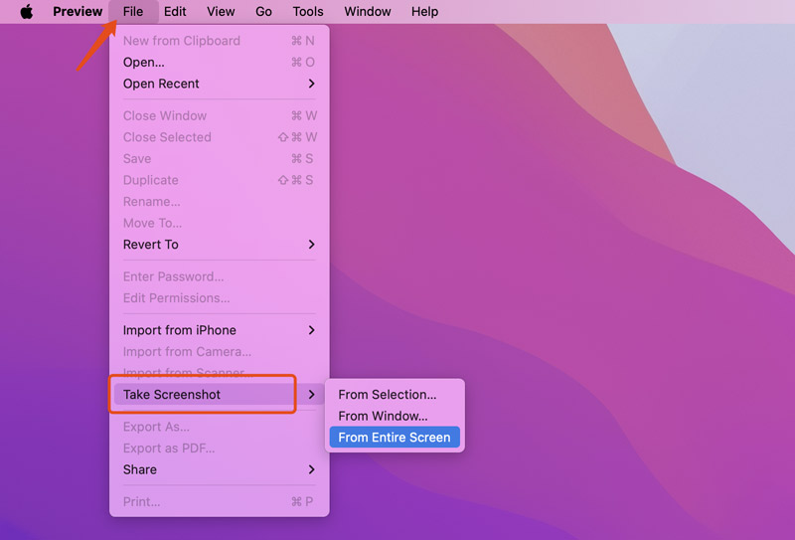
Task: Choose From Selection... screenshot option
Action: click(x=387, y=395)
